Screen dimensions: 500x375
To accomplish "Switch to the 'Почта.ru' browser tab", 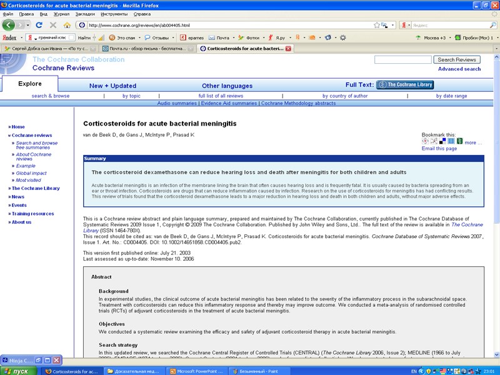I will [148, 49].
